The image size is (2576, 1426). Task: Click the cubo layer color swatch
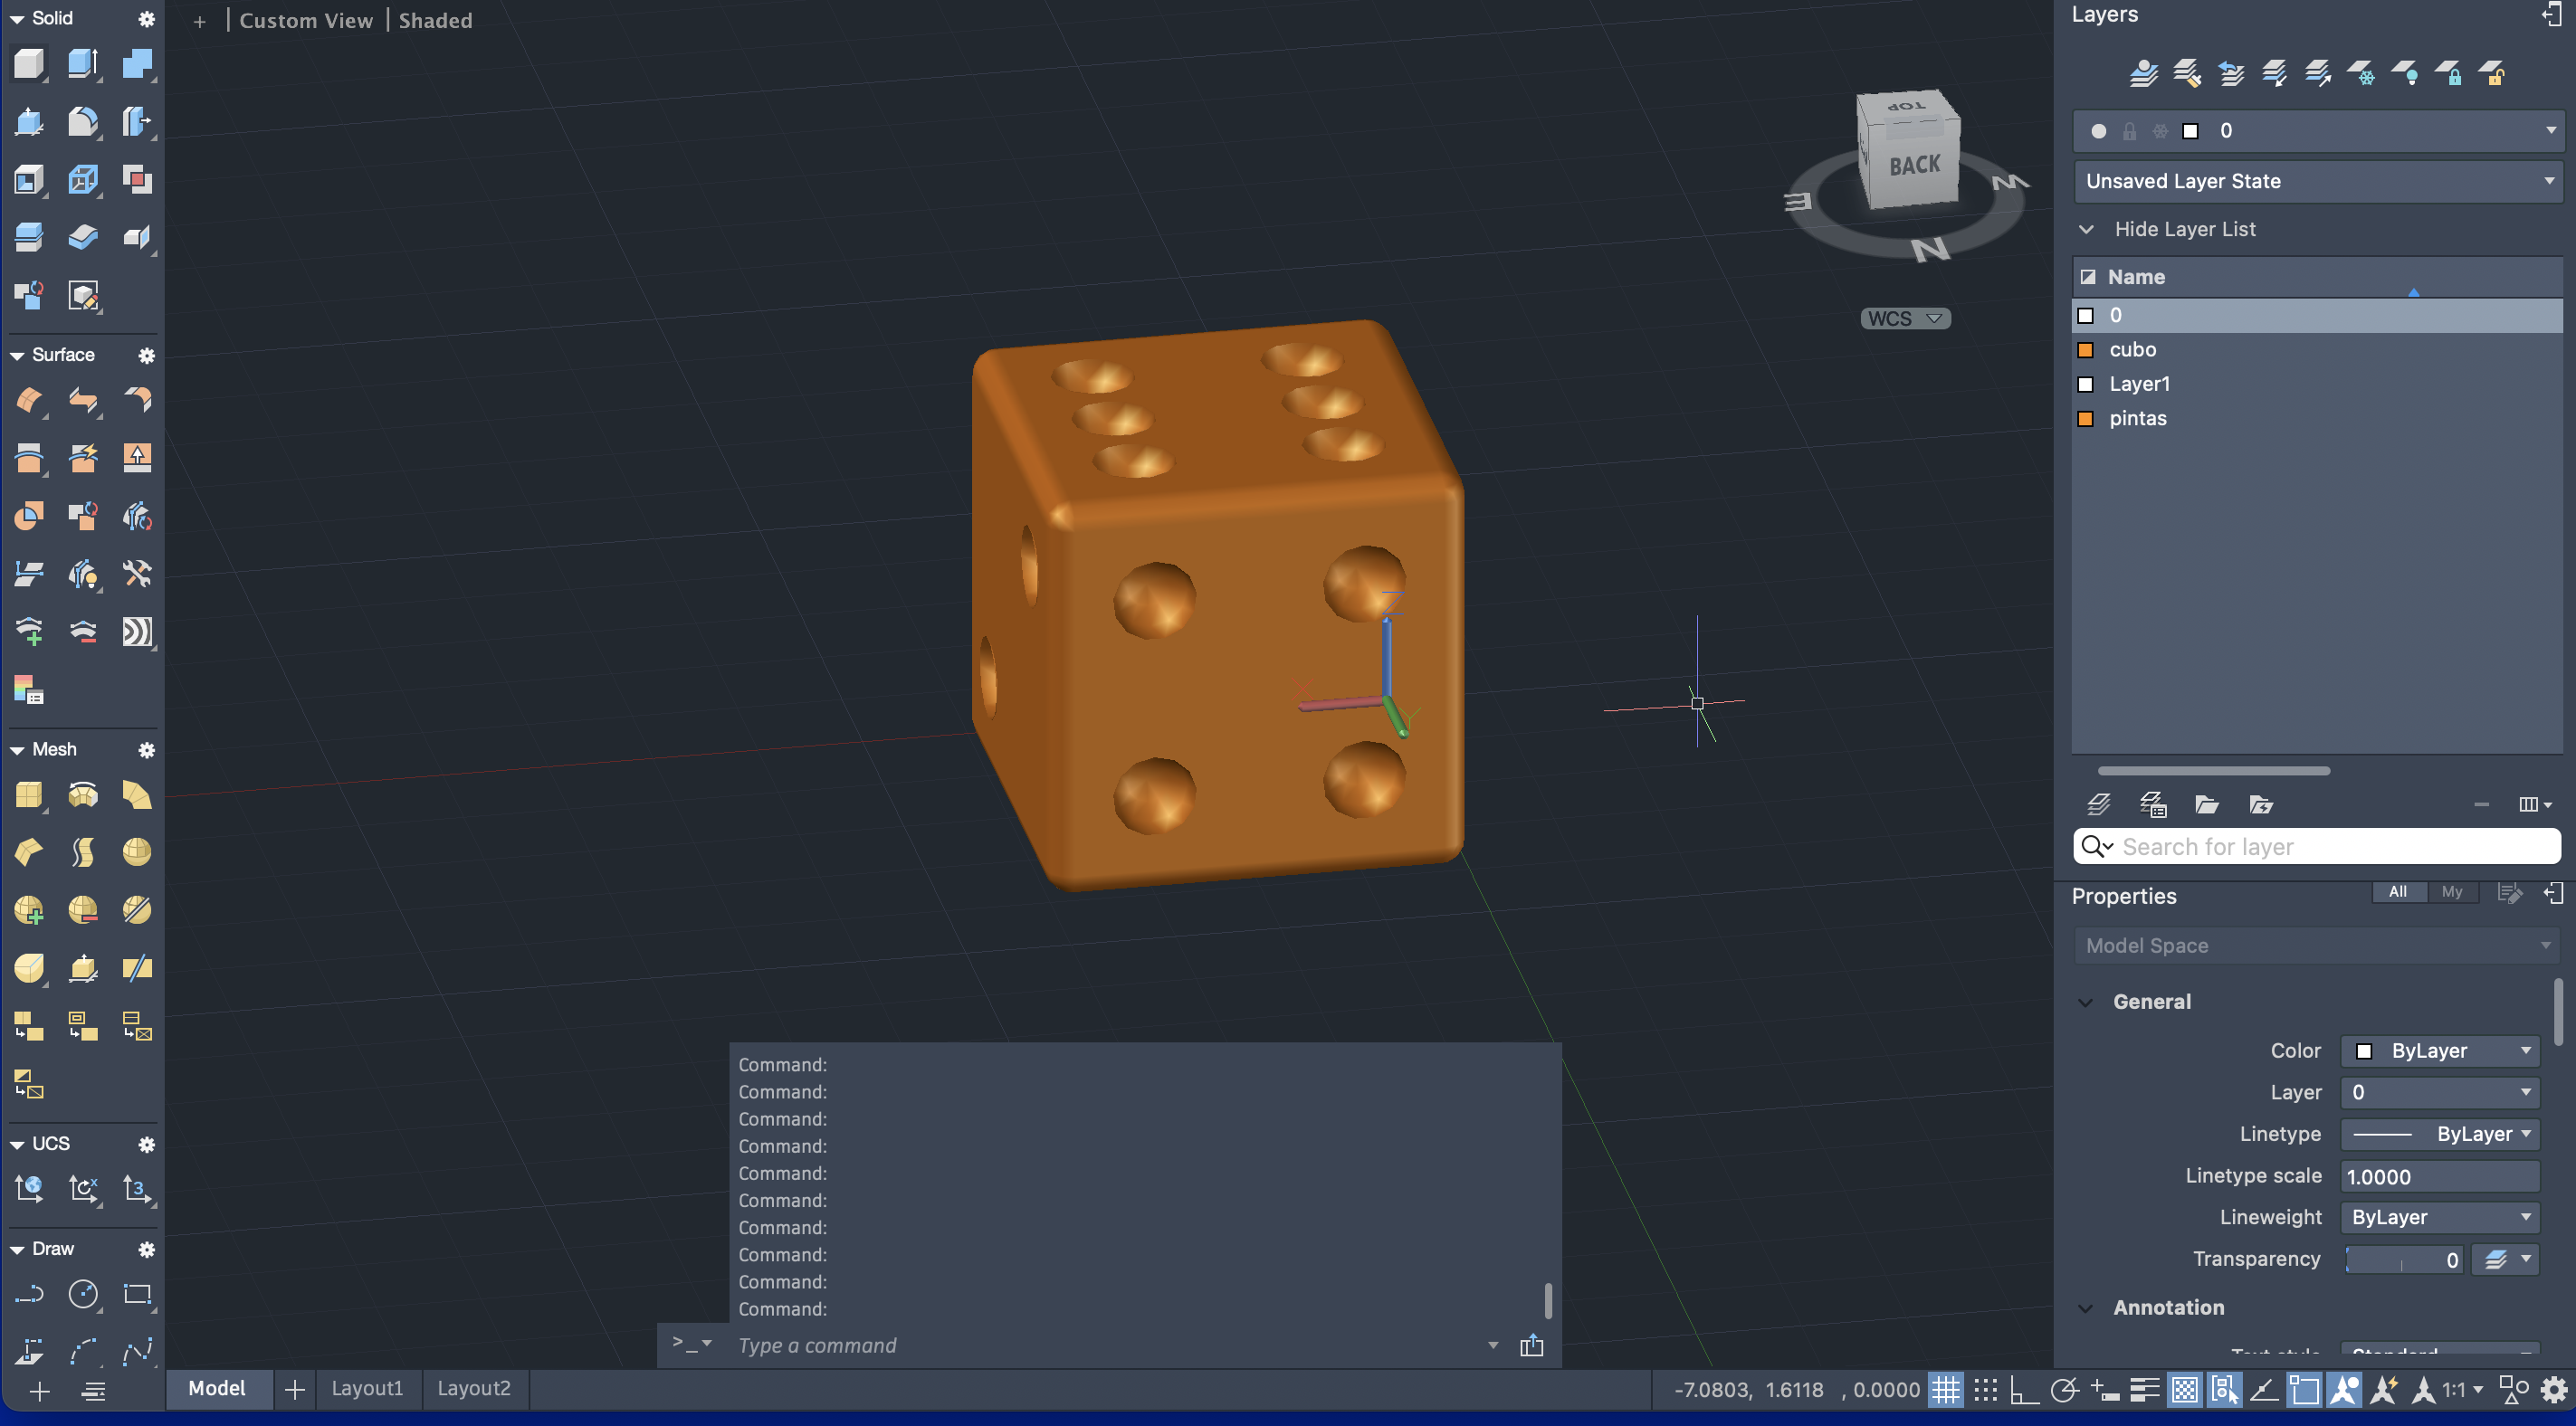2086,350
